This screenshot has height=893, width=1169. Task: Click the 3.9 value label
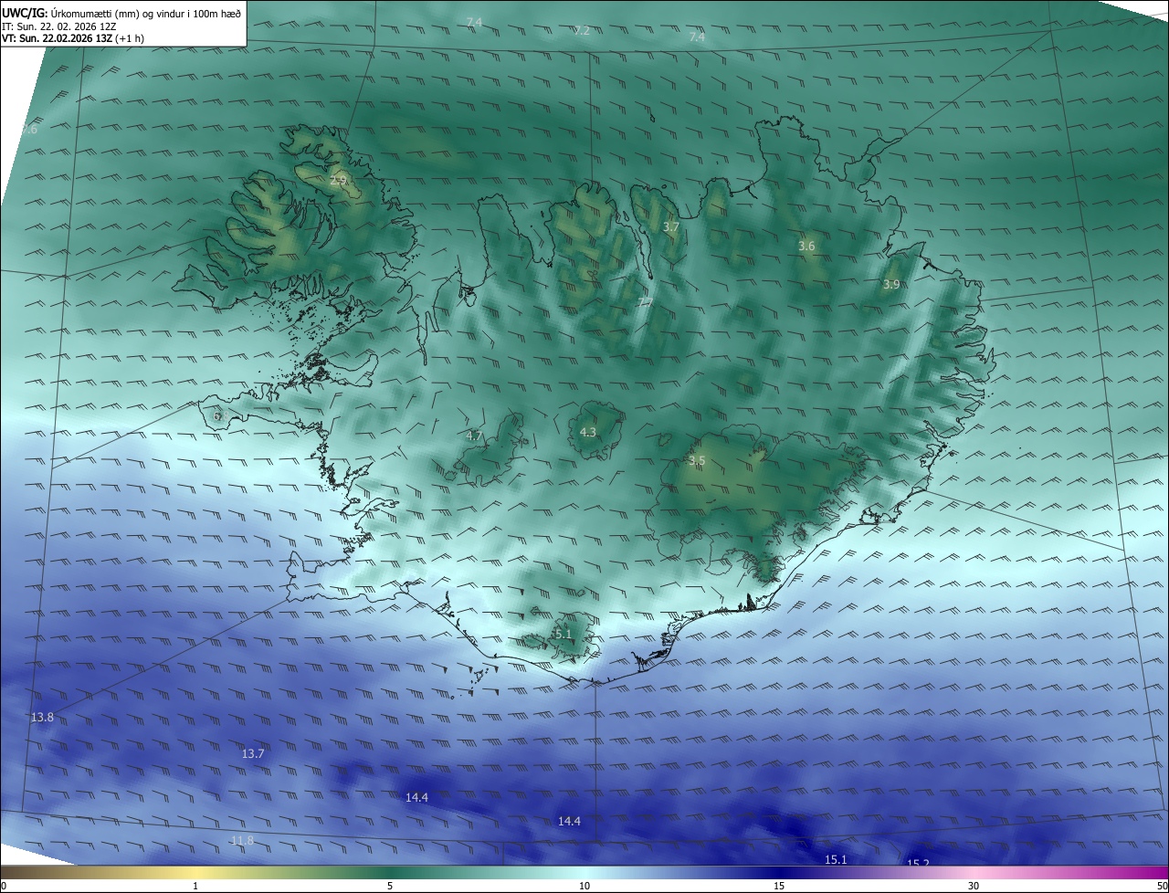[x=891, y=285]
